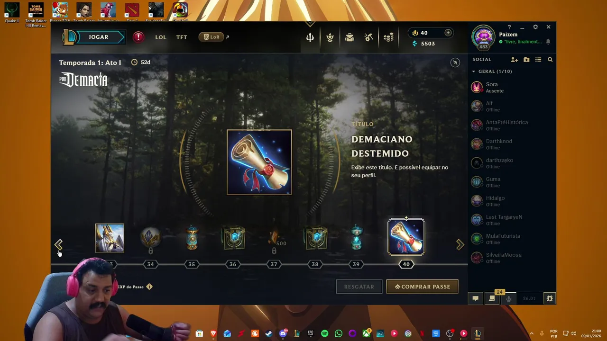Click the COMPRAR PASSE button
607x341 pixels.
[422, 287]
